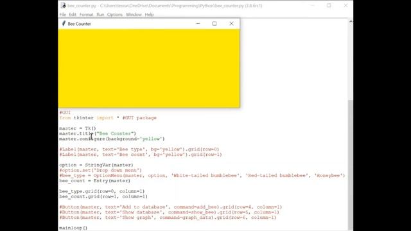Image resolution: width=411 pixels, height=231 pixels.
Task: Open the Run menu
Action: point(100,15)
